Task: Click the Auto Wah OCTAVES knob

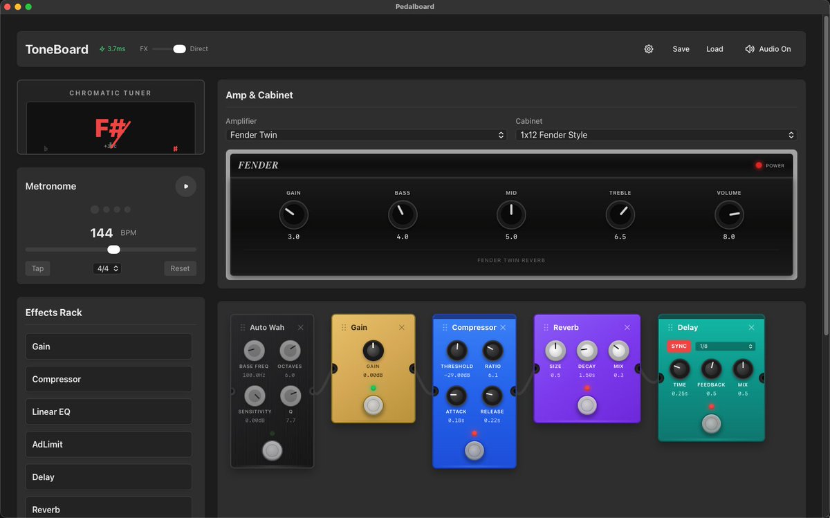Action: coord(290,351)
